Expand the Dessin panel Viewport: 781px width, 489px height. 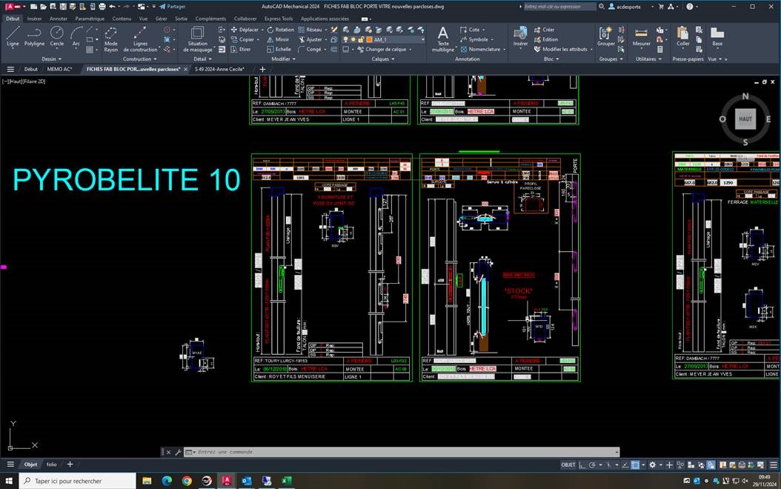coord(51,59)
